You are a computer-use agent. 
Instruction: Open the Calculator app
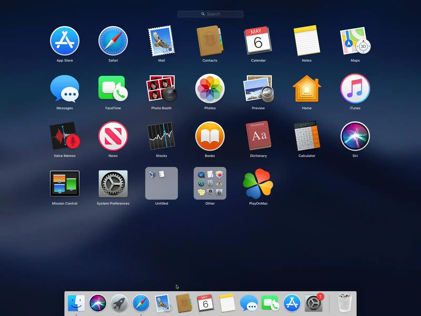click(307, 136)
